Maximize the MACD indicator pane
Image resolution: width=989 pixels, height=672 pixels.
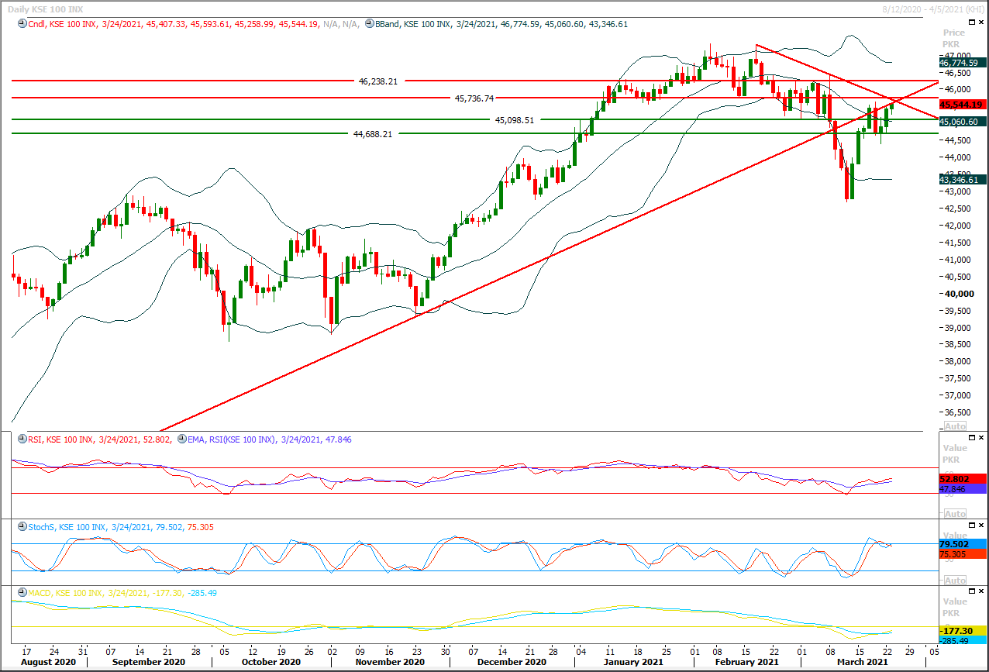click(x=971, y=592)
